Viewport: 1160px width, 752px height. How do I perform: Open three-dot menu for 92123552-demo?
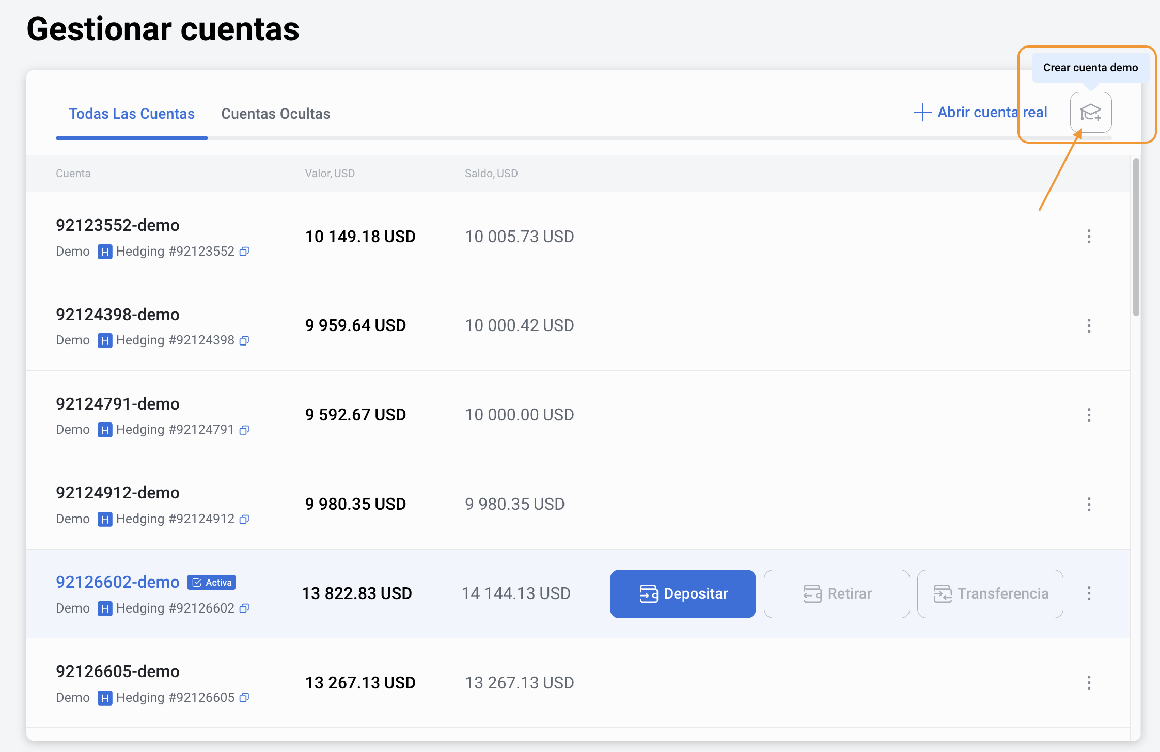coord(1089,237)
